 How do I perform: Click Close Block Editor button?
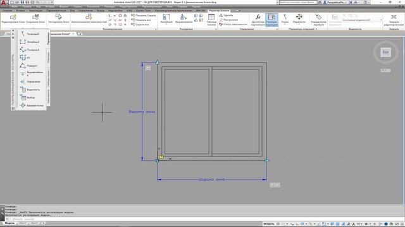pos(394,20)
